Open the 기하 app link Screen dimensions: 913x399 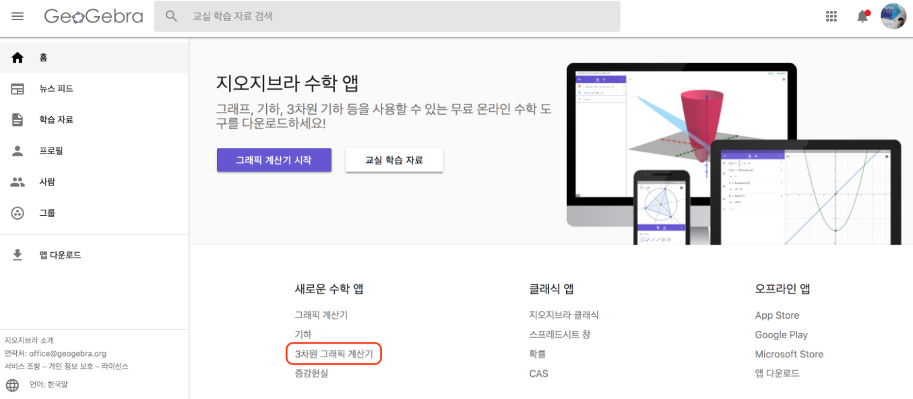pos(303,334)
